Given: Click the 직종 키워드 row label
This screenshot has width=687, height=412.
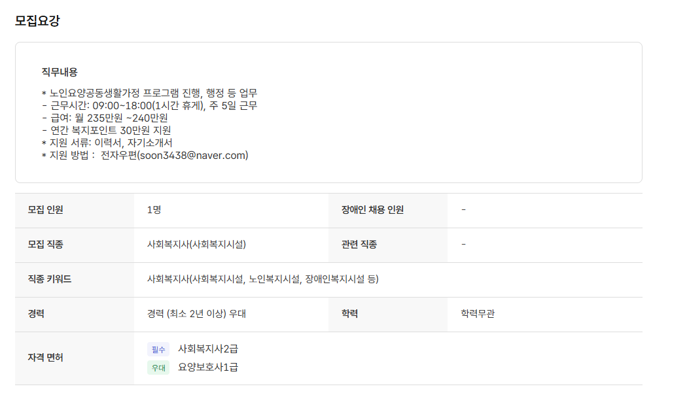Looking at the screenshot, I should pyautogui.click(x=50, y=279).
